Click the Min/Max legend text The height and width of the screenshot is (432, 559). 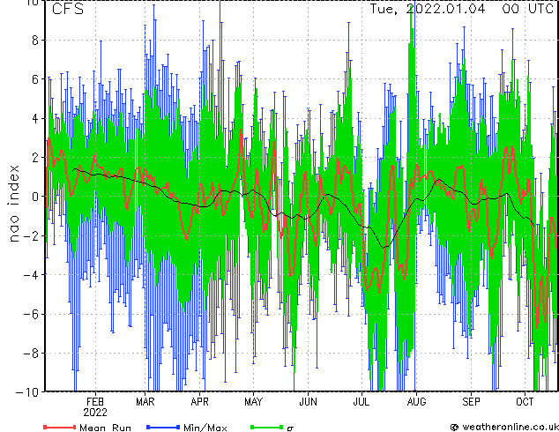205,428
